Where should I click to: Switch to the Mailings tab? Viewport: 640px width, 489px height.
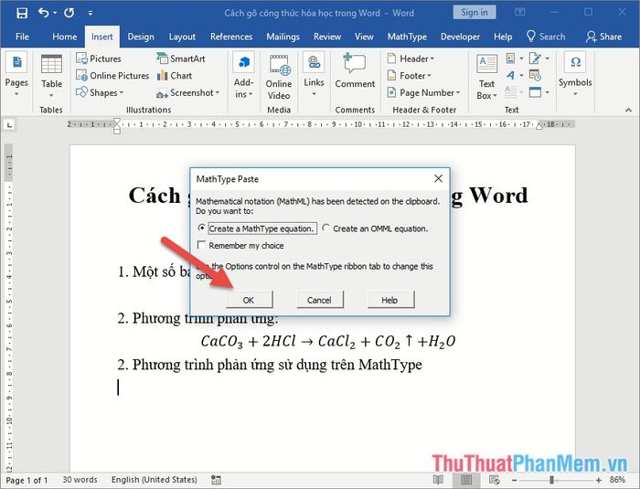coord(283,37)
